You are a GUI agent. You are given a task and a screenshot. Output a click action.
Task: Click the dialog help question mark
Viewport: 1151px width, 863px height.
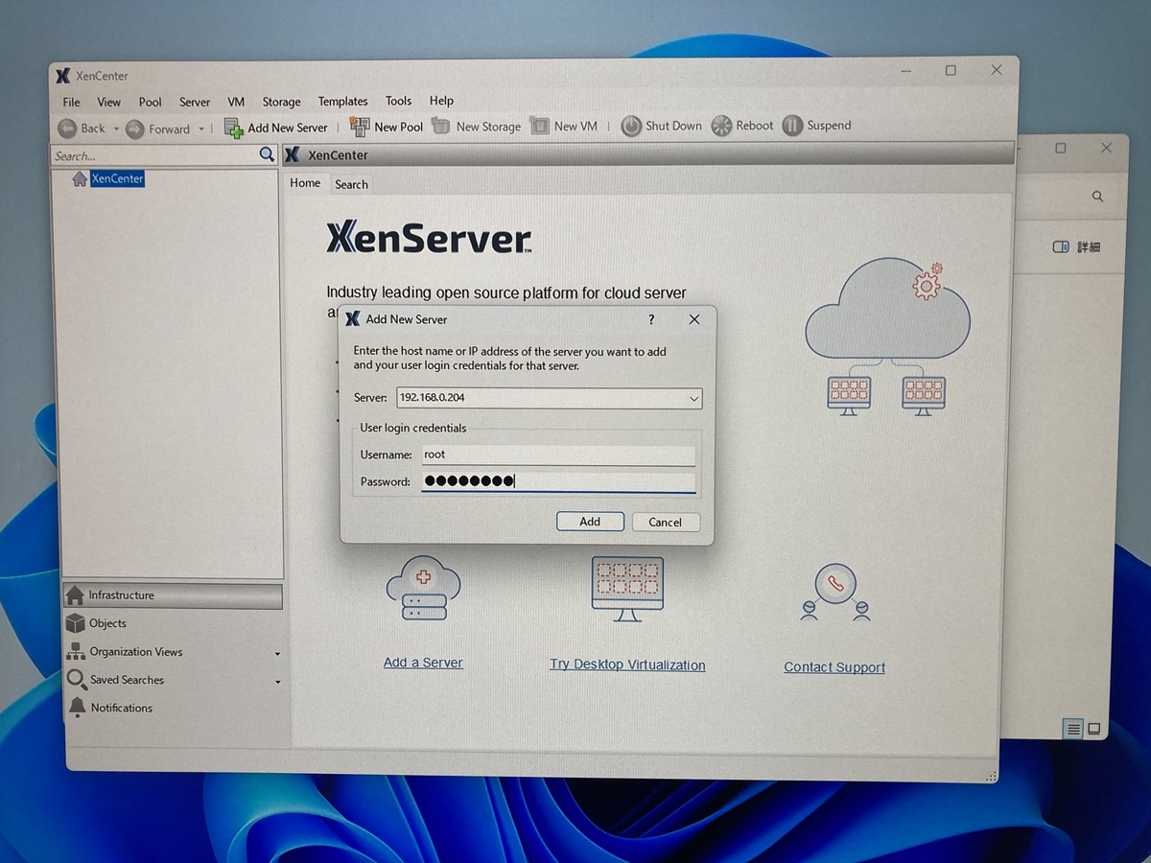click(651, 319)
